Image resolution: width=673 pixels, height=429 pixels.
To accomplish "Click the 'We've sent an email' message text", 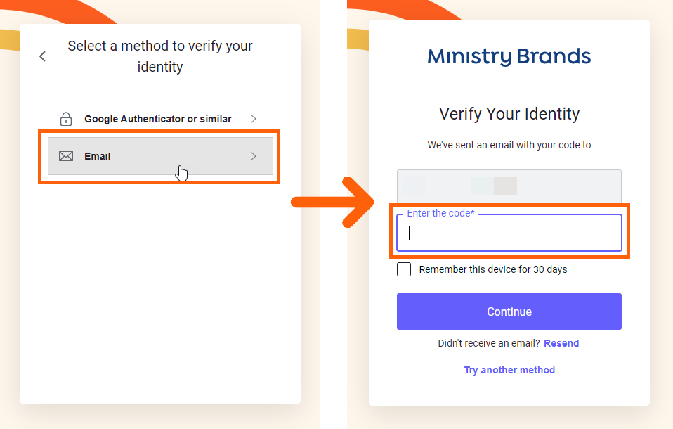I will point(509,145).
